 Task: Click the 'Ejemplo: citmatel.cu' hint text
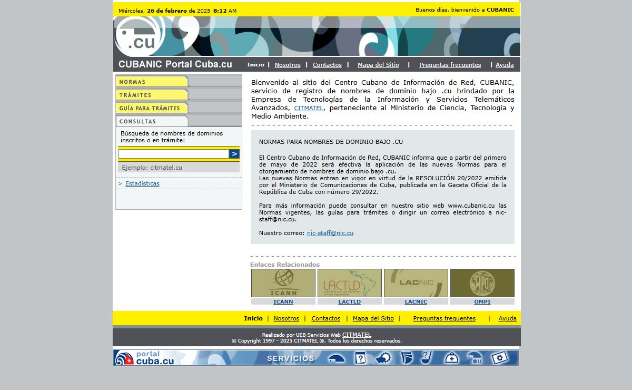152,168
